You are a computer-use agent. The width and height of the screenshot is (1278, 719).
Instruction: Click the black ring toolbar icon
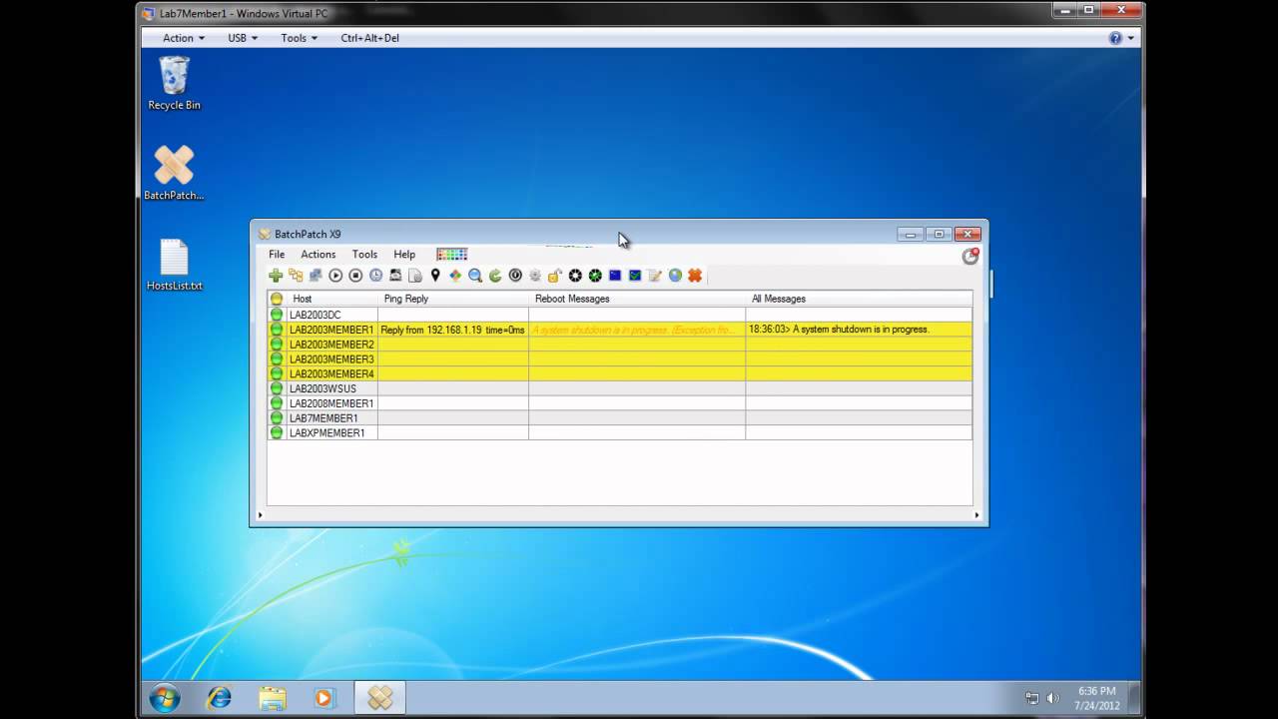[575, 276]
